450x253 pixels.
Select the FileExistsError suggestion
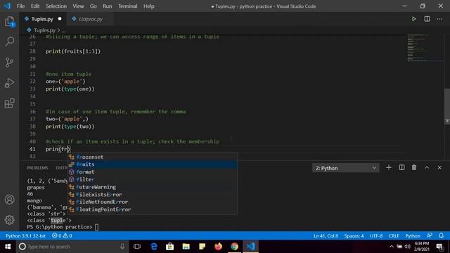coord(153,195)
